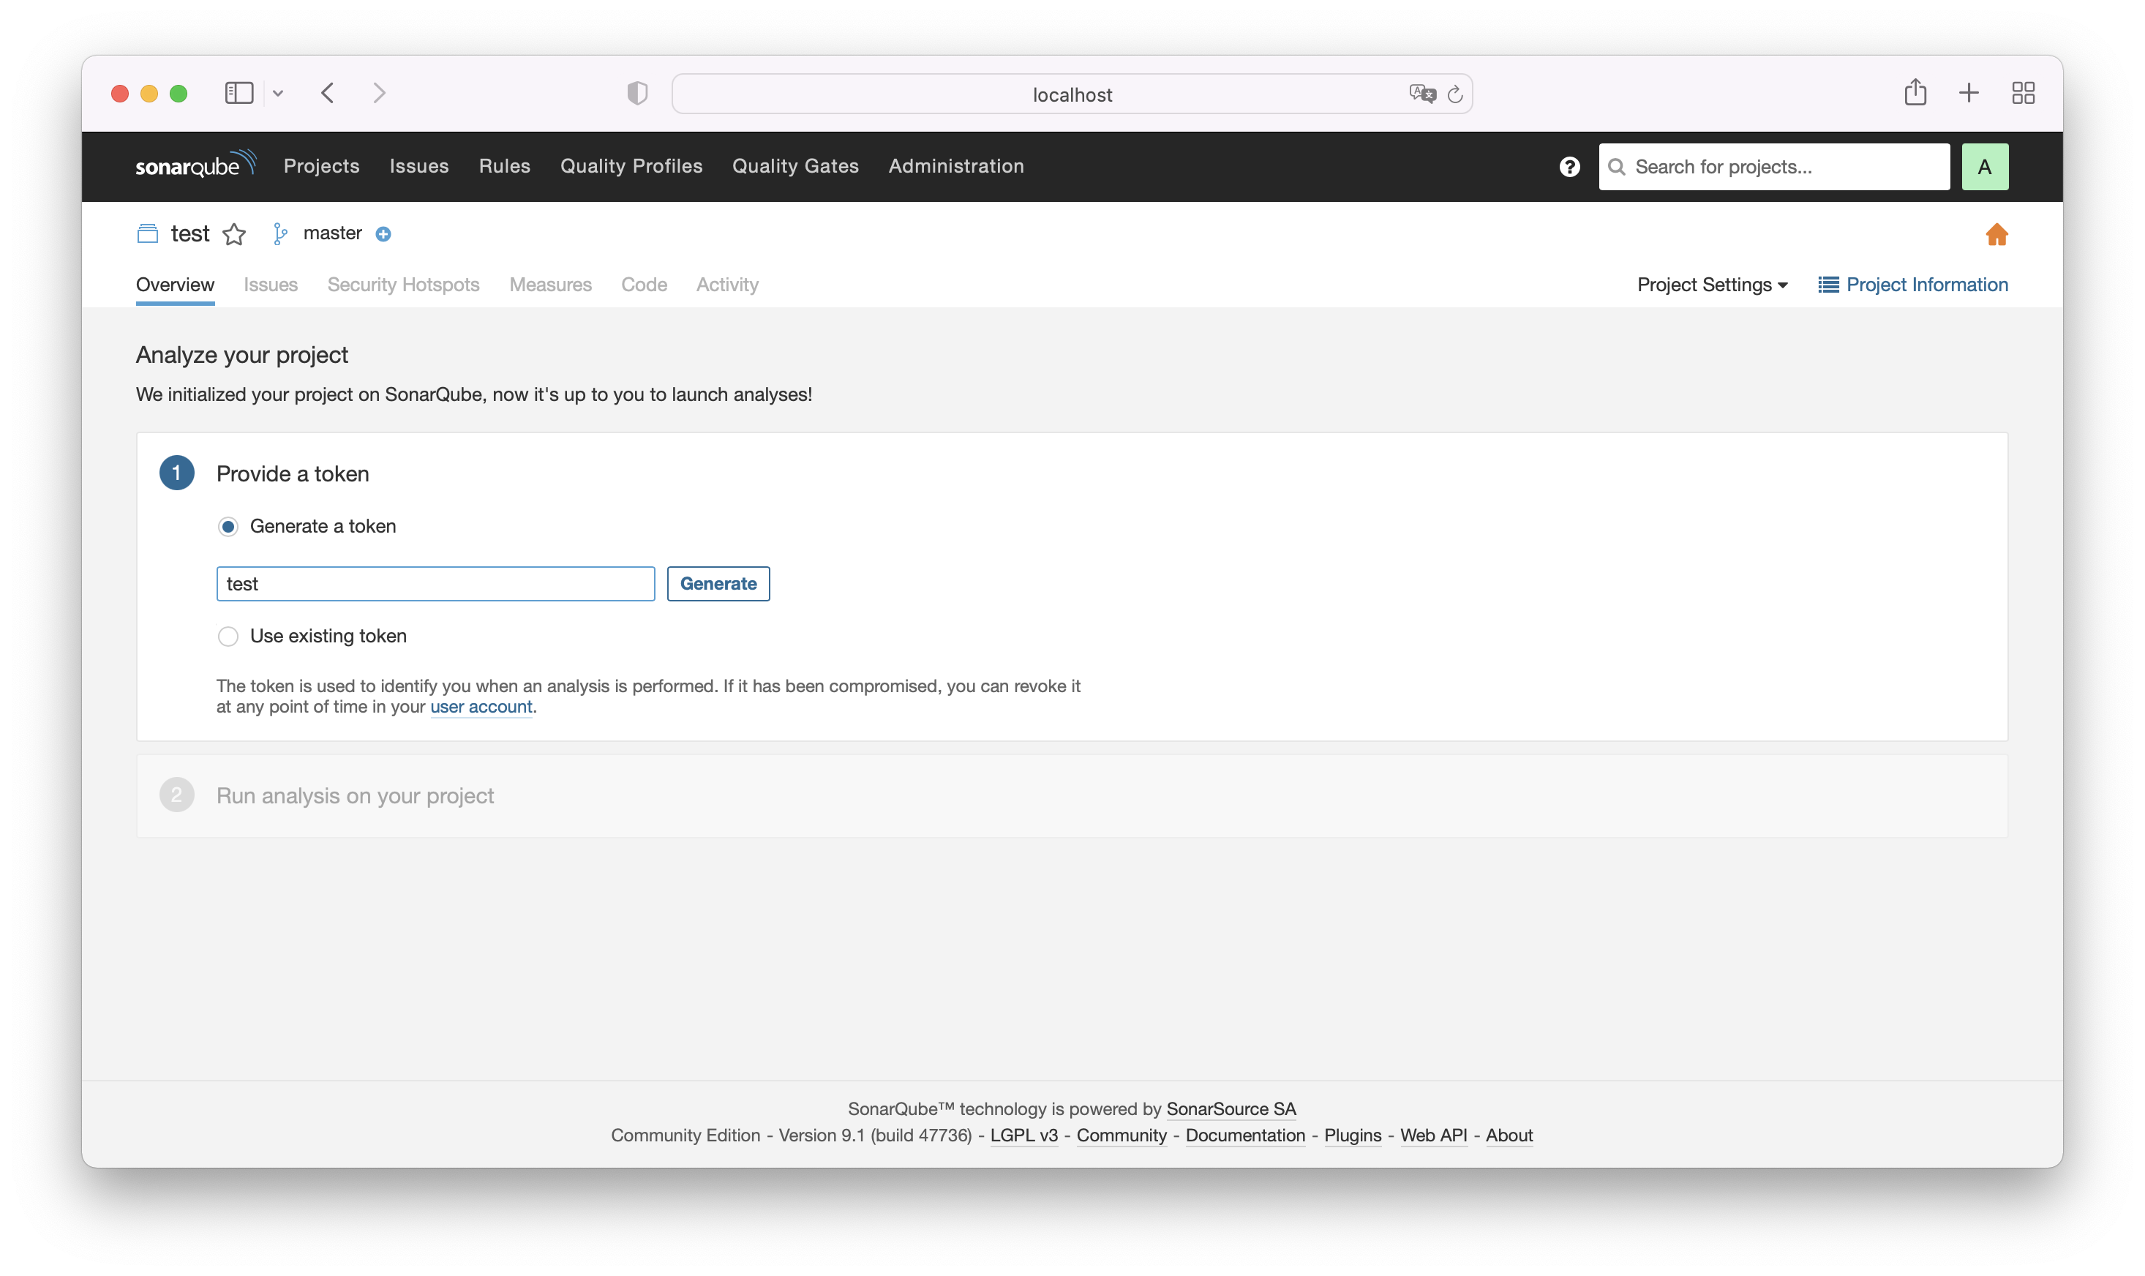Screen dimensions: 2145x1276
Task: Click the blue plus icon next to master
Action: [x=383, y=234]
